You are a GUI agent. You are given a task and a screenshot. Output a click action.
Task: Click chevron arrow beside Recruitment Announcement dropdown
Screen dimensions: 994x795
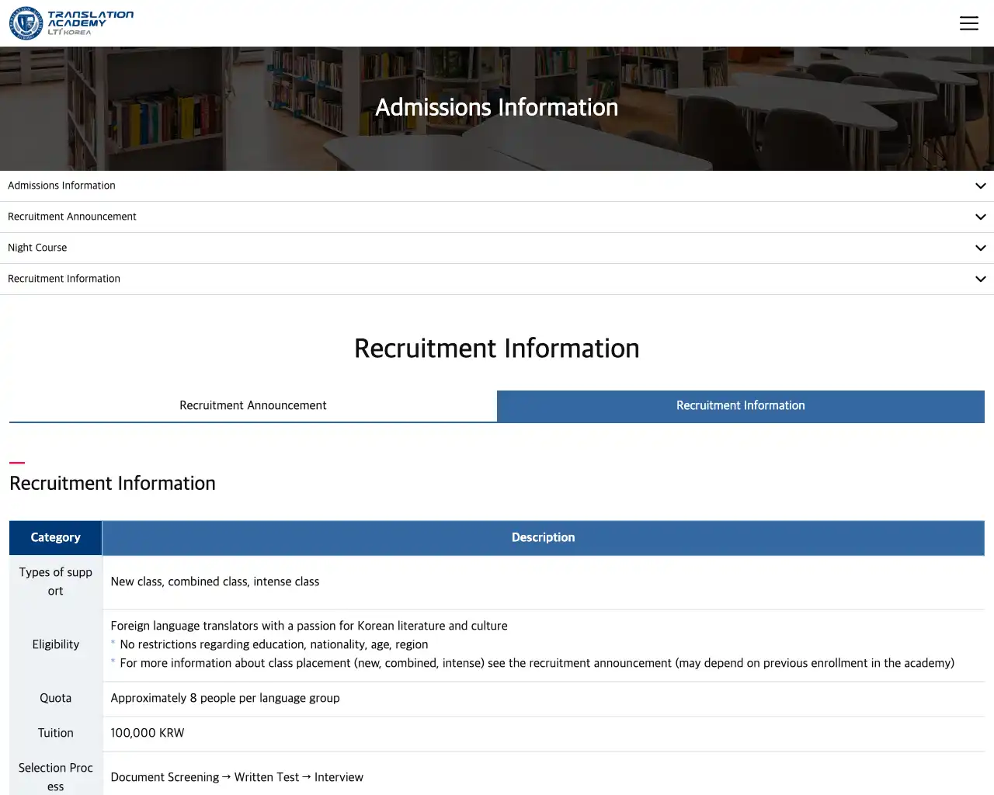980,217
